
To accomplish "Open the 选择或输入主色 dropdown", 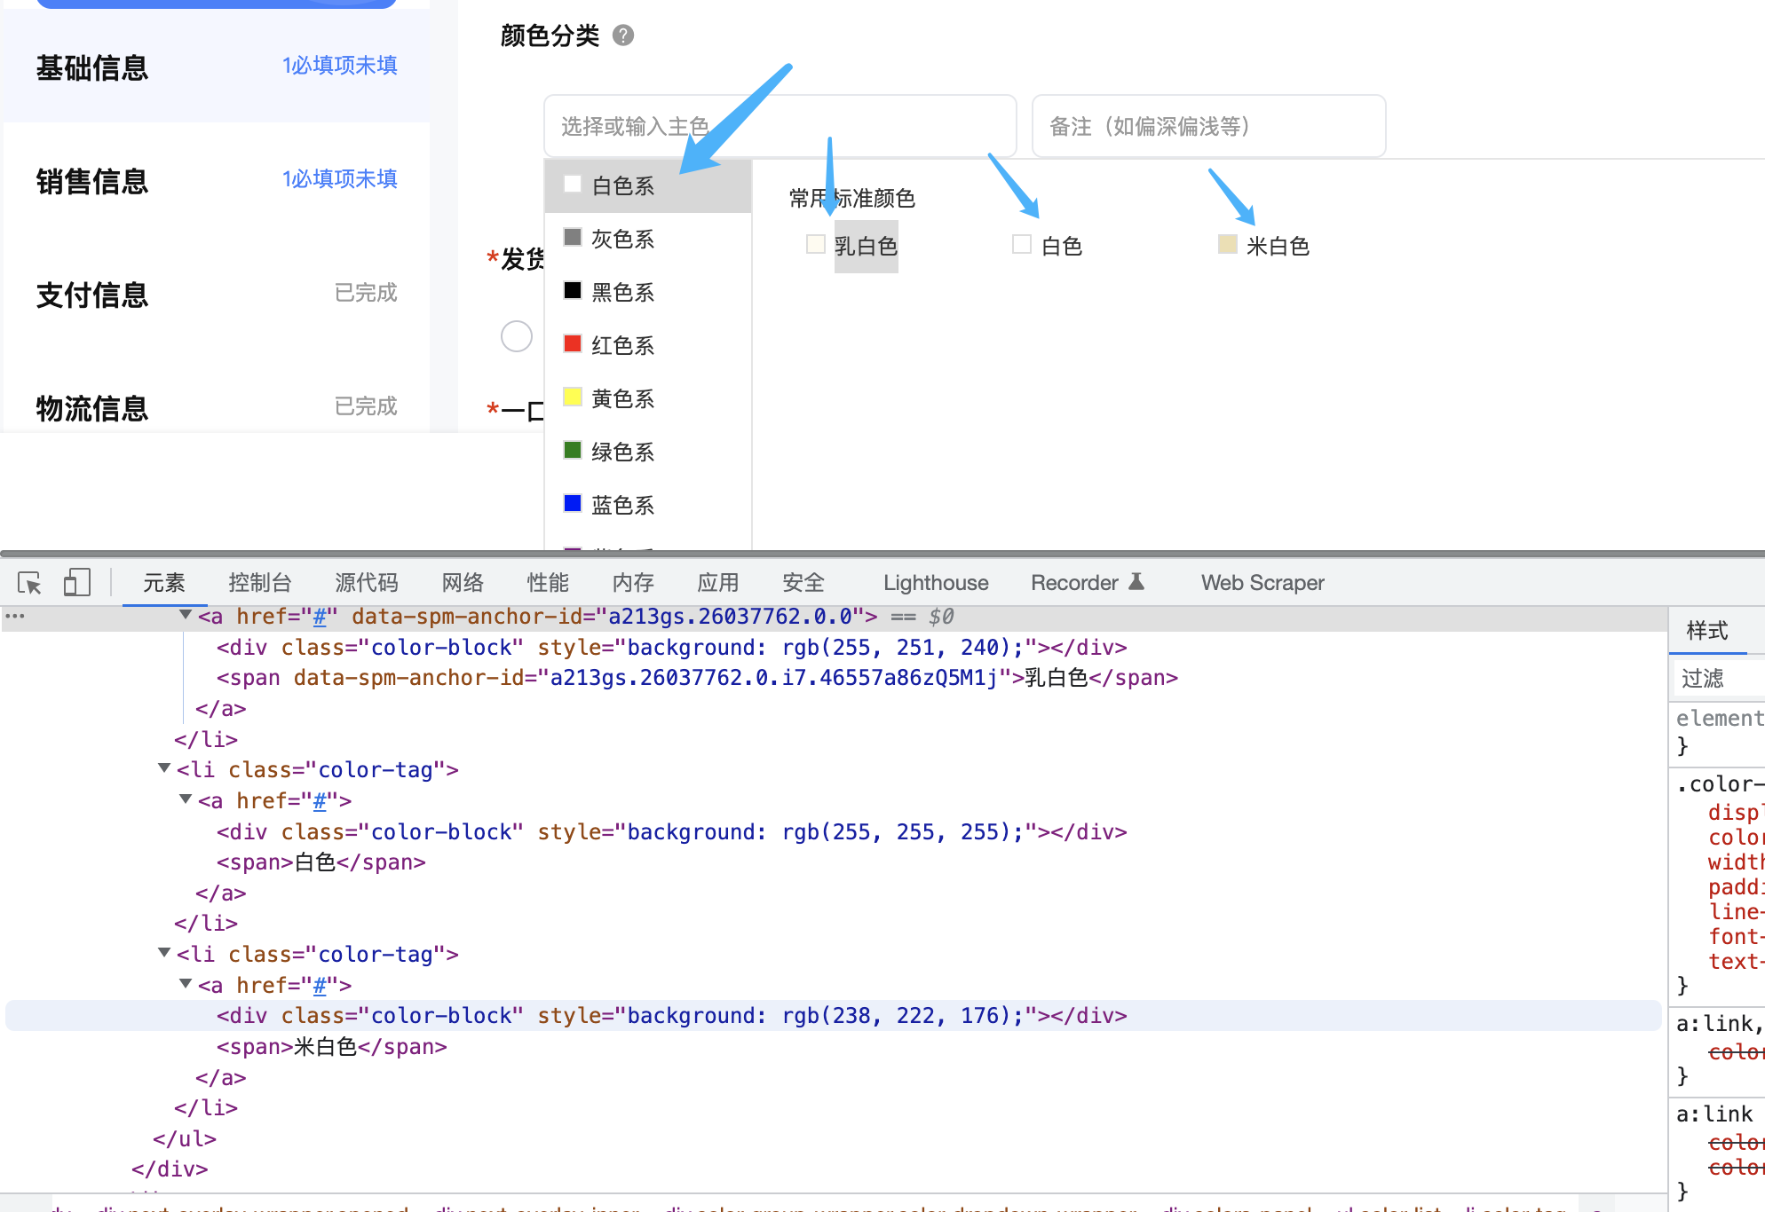I will [x=780, y=125].
